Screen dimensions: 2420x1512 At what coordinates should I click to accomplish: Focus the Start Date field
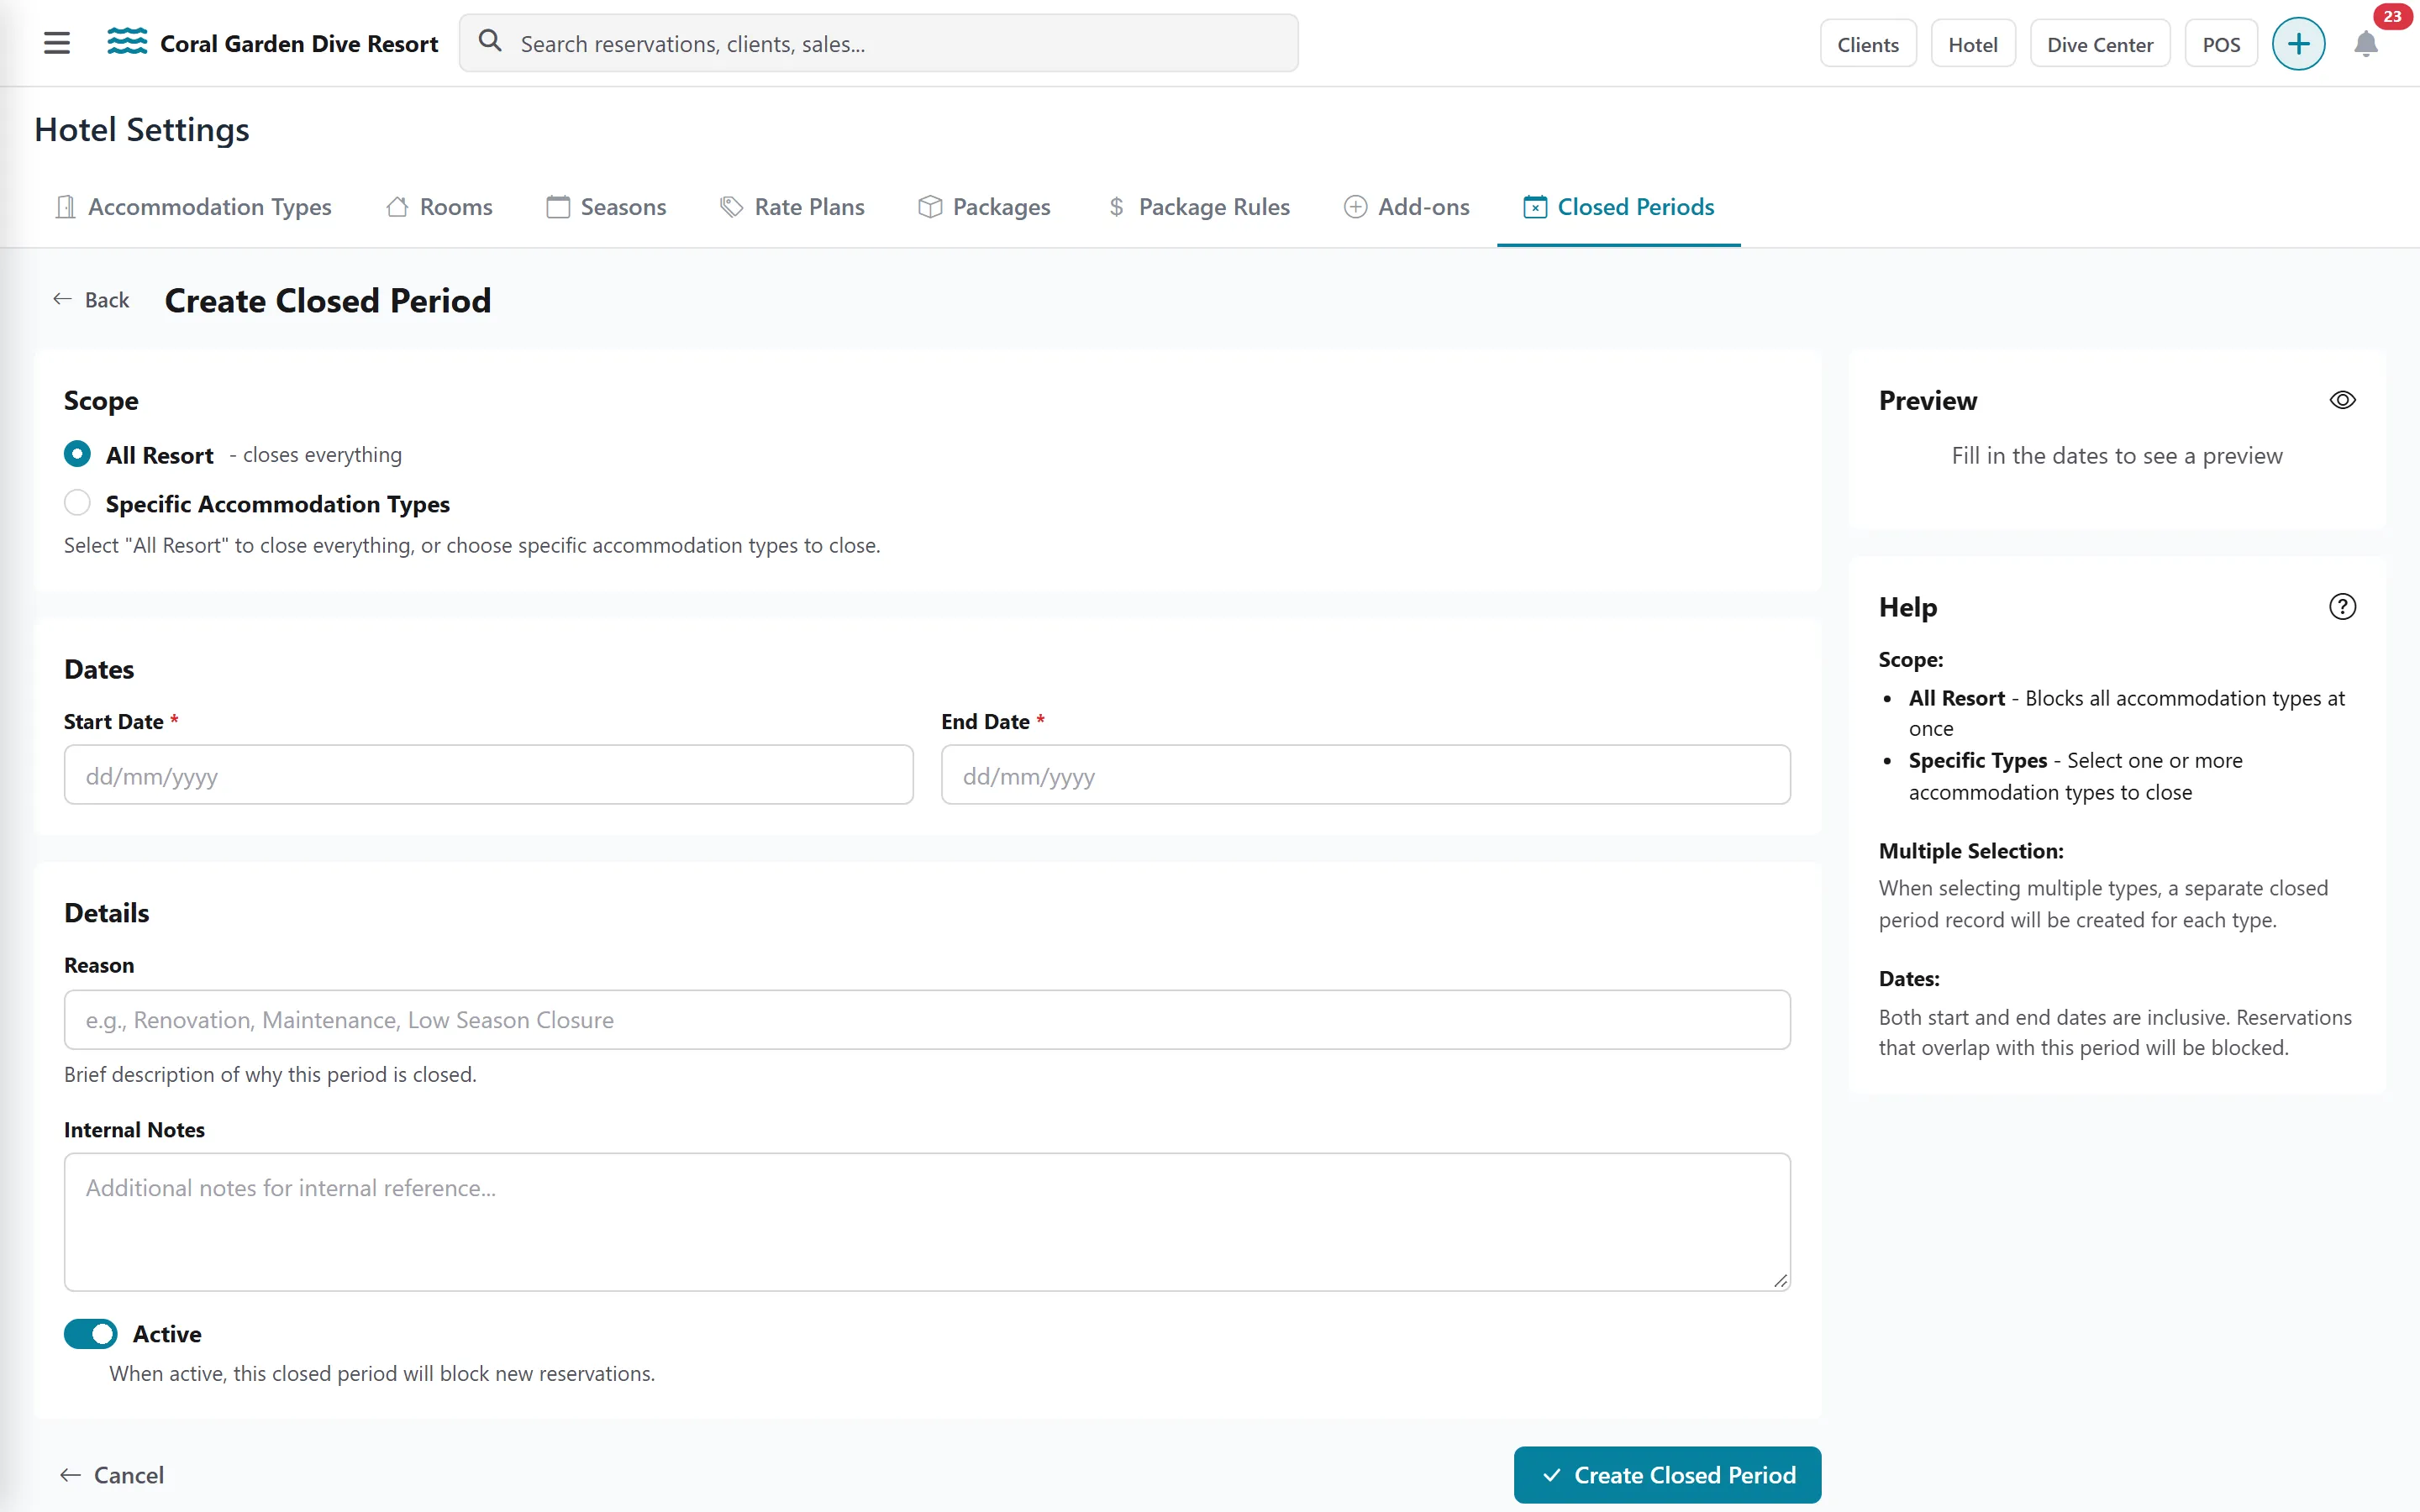tap(488, 774)
